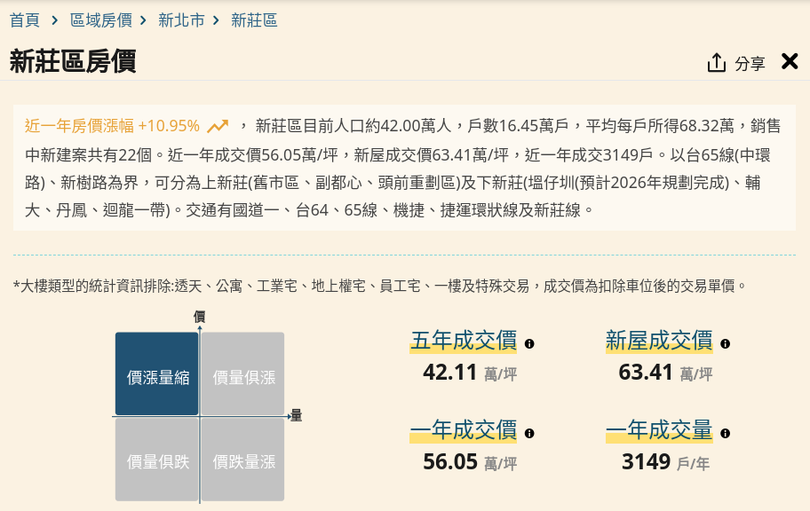The width and height of the screenshot is (810, 511).
Task: Click the 五年成交價 heading
Action: tap(463, 341)
